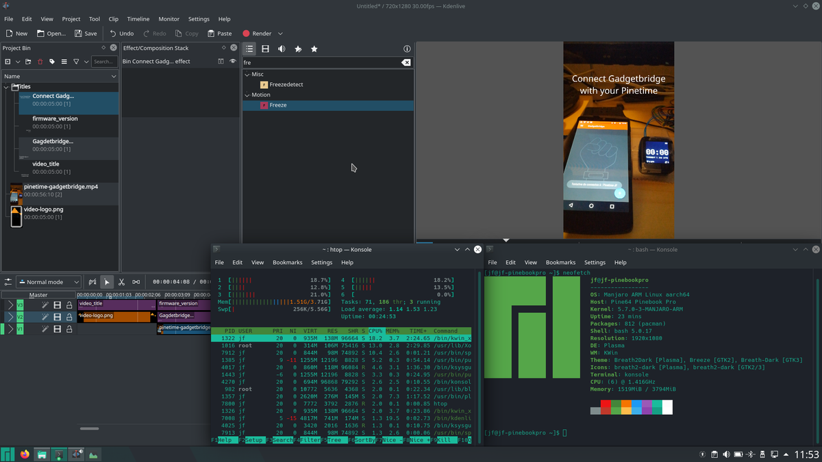The height and width of the screenshot is (462, 822).
Task: Open Bookmarks menu in htop Konsole window
Action: click(288, 262)
